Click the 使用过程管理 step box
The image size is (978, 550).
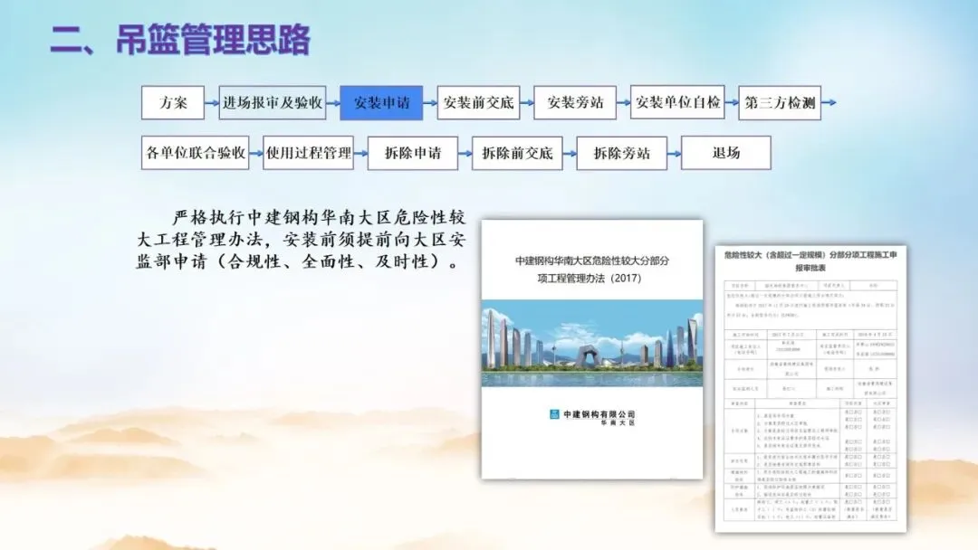click(308, 153)
